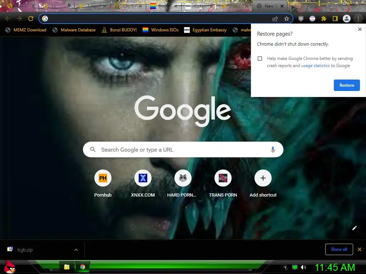Bookmark this tab with the star icon
This screenshot has height=274, width=366.
pos(287,19)
